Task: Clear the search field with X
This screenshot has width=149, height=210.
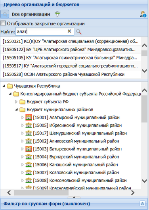Action: point(69,31)
